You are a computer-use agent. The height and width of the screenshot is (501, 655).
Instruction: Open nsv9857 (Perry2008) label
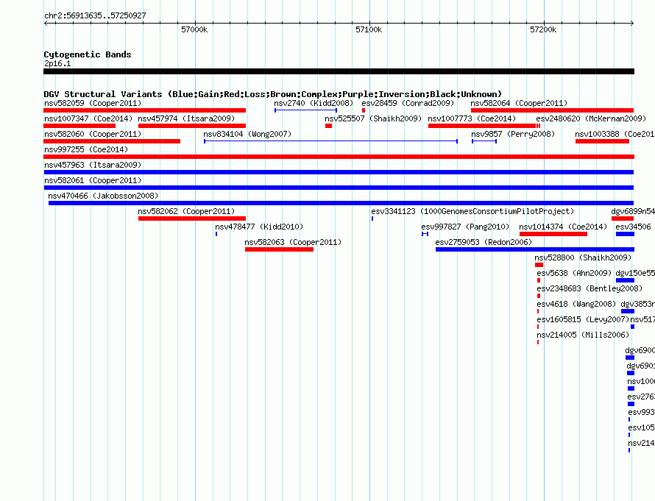(513, 134)
